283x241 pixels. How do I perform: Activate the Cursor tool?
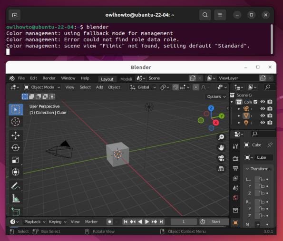pos(16,122)
